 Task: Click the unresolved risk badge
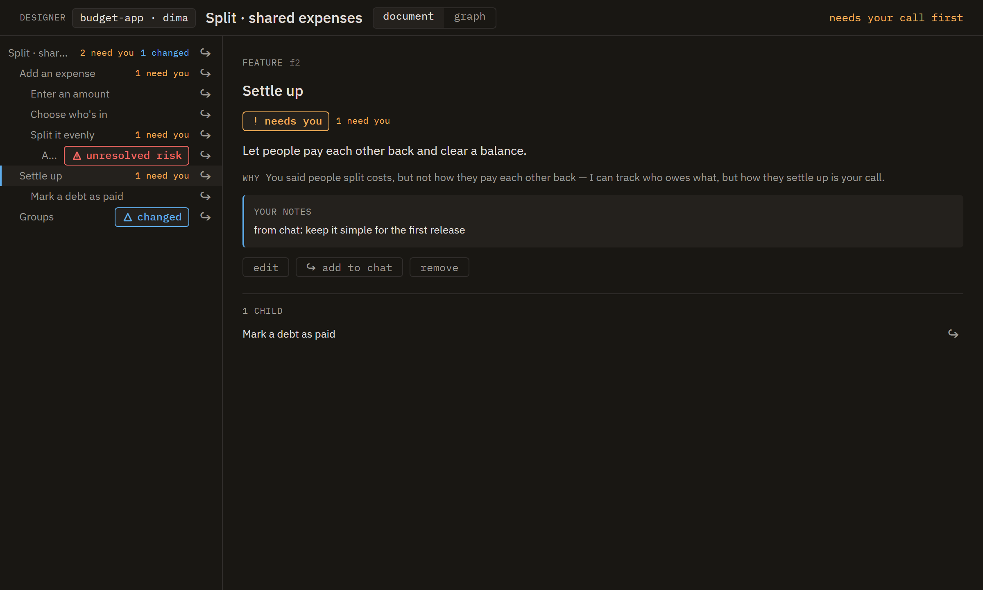(127, 156)
